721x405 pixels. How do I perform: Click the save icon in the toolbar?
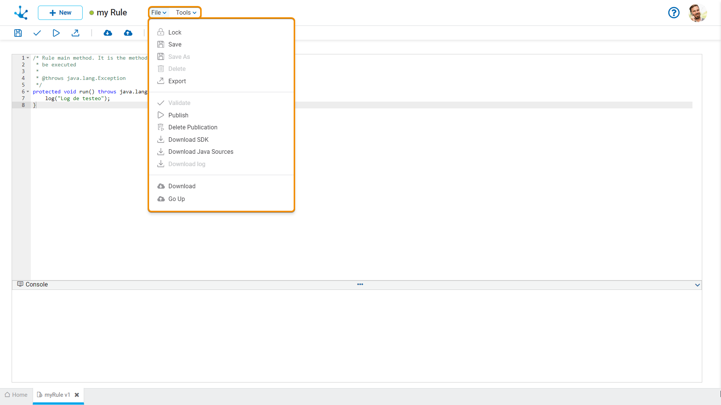click(18, 33)
